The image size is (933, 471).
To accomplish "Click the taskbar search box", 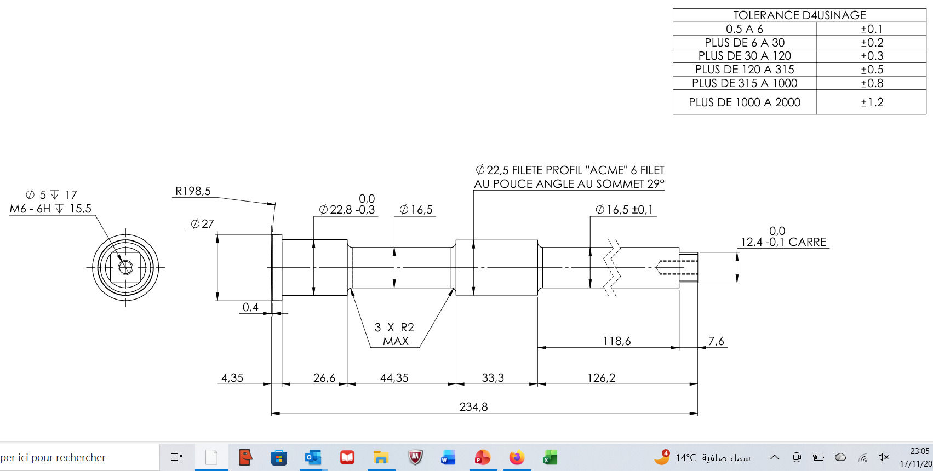I will 79,457.
